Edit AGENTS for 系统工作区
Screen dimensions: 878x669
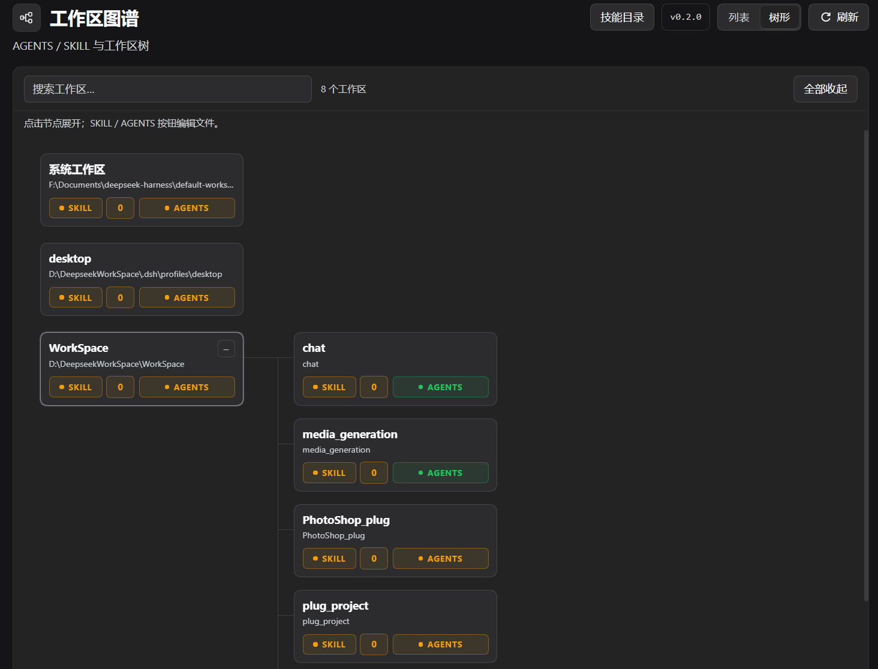[187, 208]
